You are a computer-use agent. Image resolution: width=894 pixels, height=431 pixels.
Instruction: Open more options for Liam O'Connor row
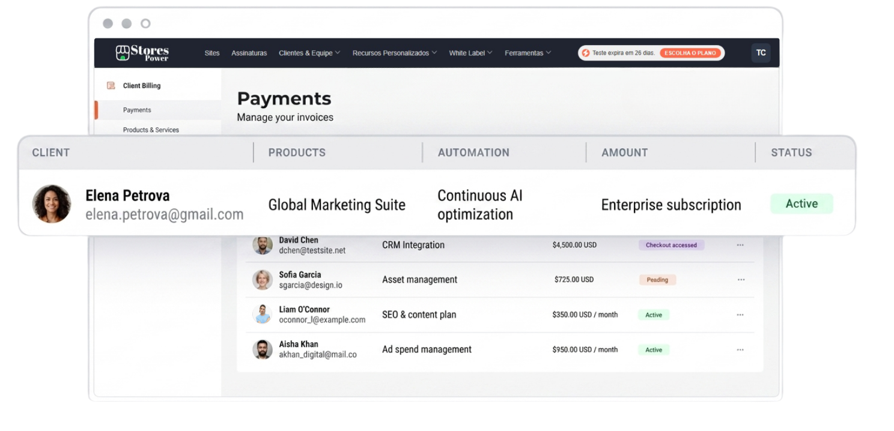(x=740, y=315)
